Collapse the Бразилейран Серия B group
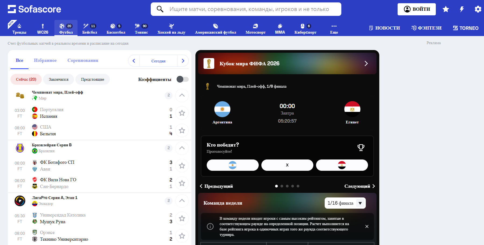484x245 pixels. pos(182,148)
